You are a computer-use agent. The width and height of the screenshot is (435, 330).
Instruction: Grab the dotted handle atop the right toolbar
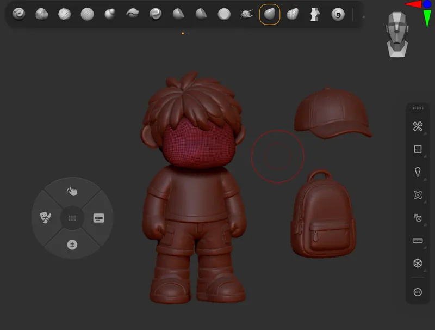[x=418, y=108]
